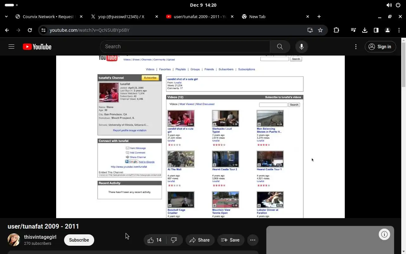
Task: Subscribe to thisvintagegirl channel
Action: (x=79, y=240)
